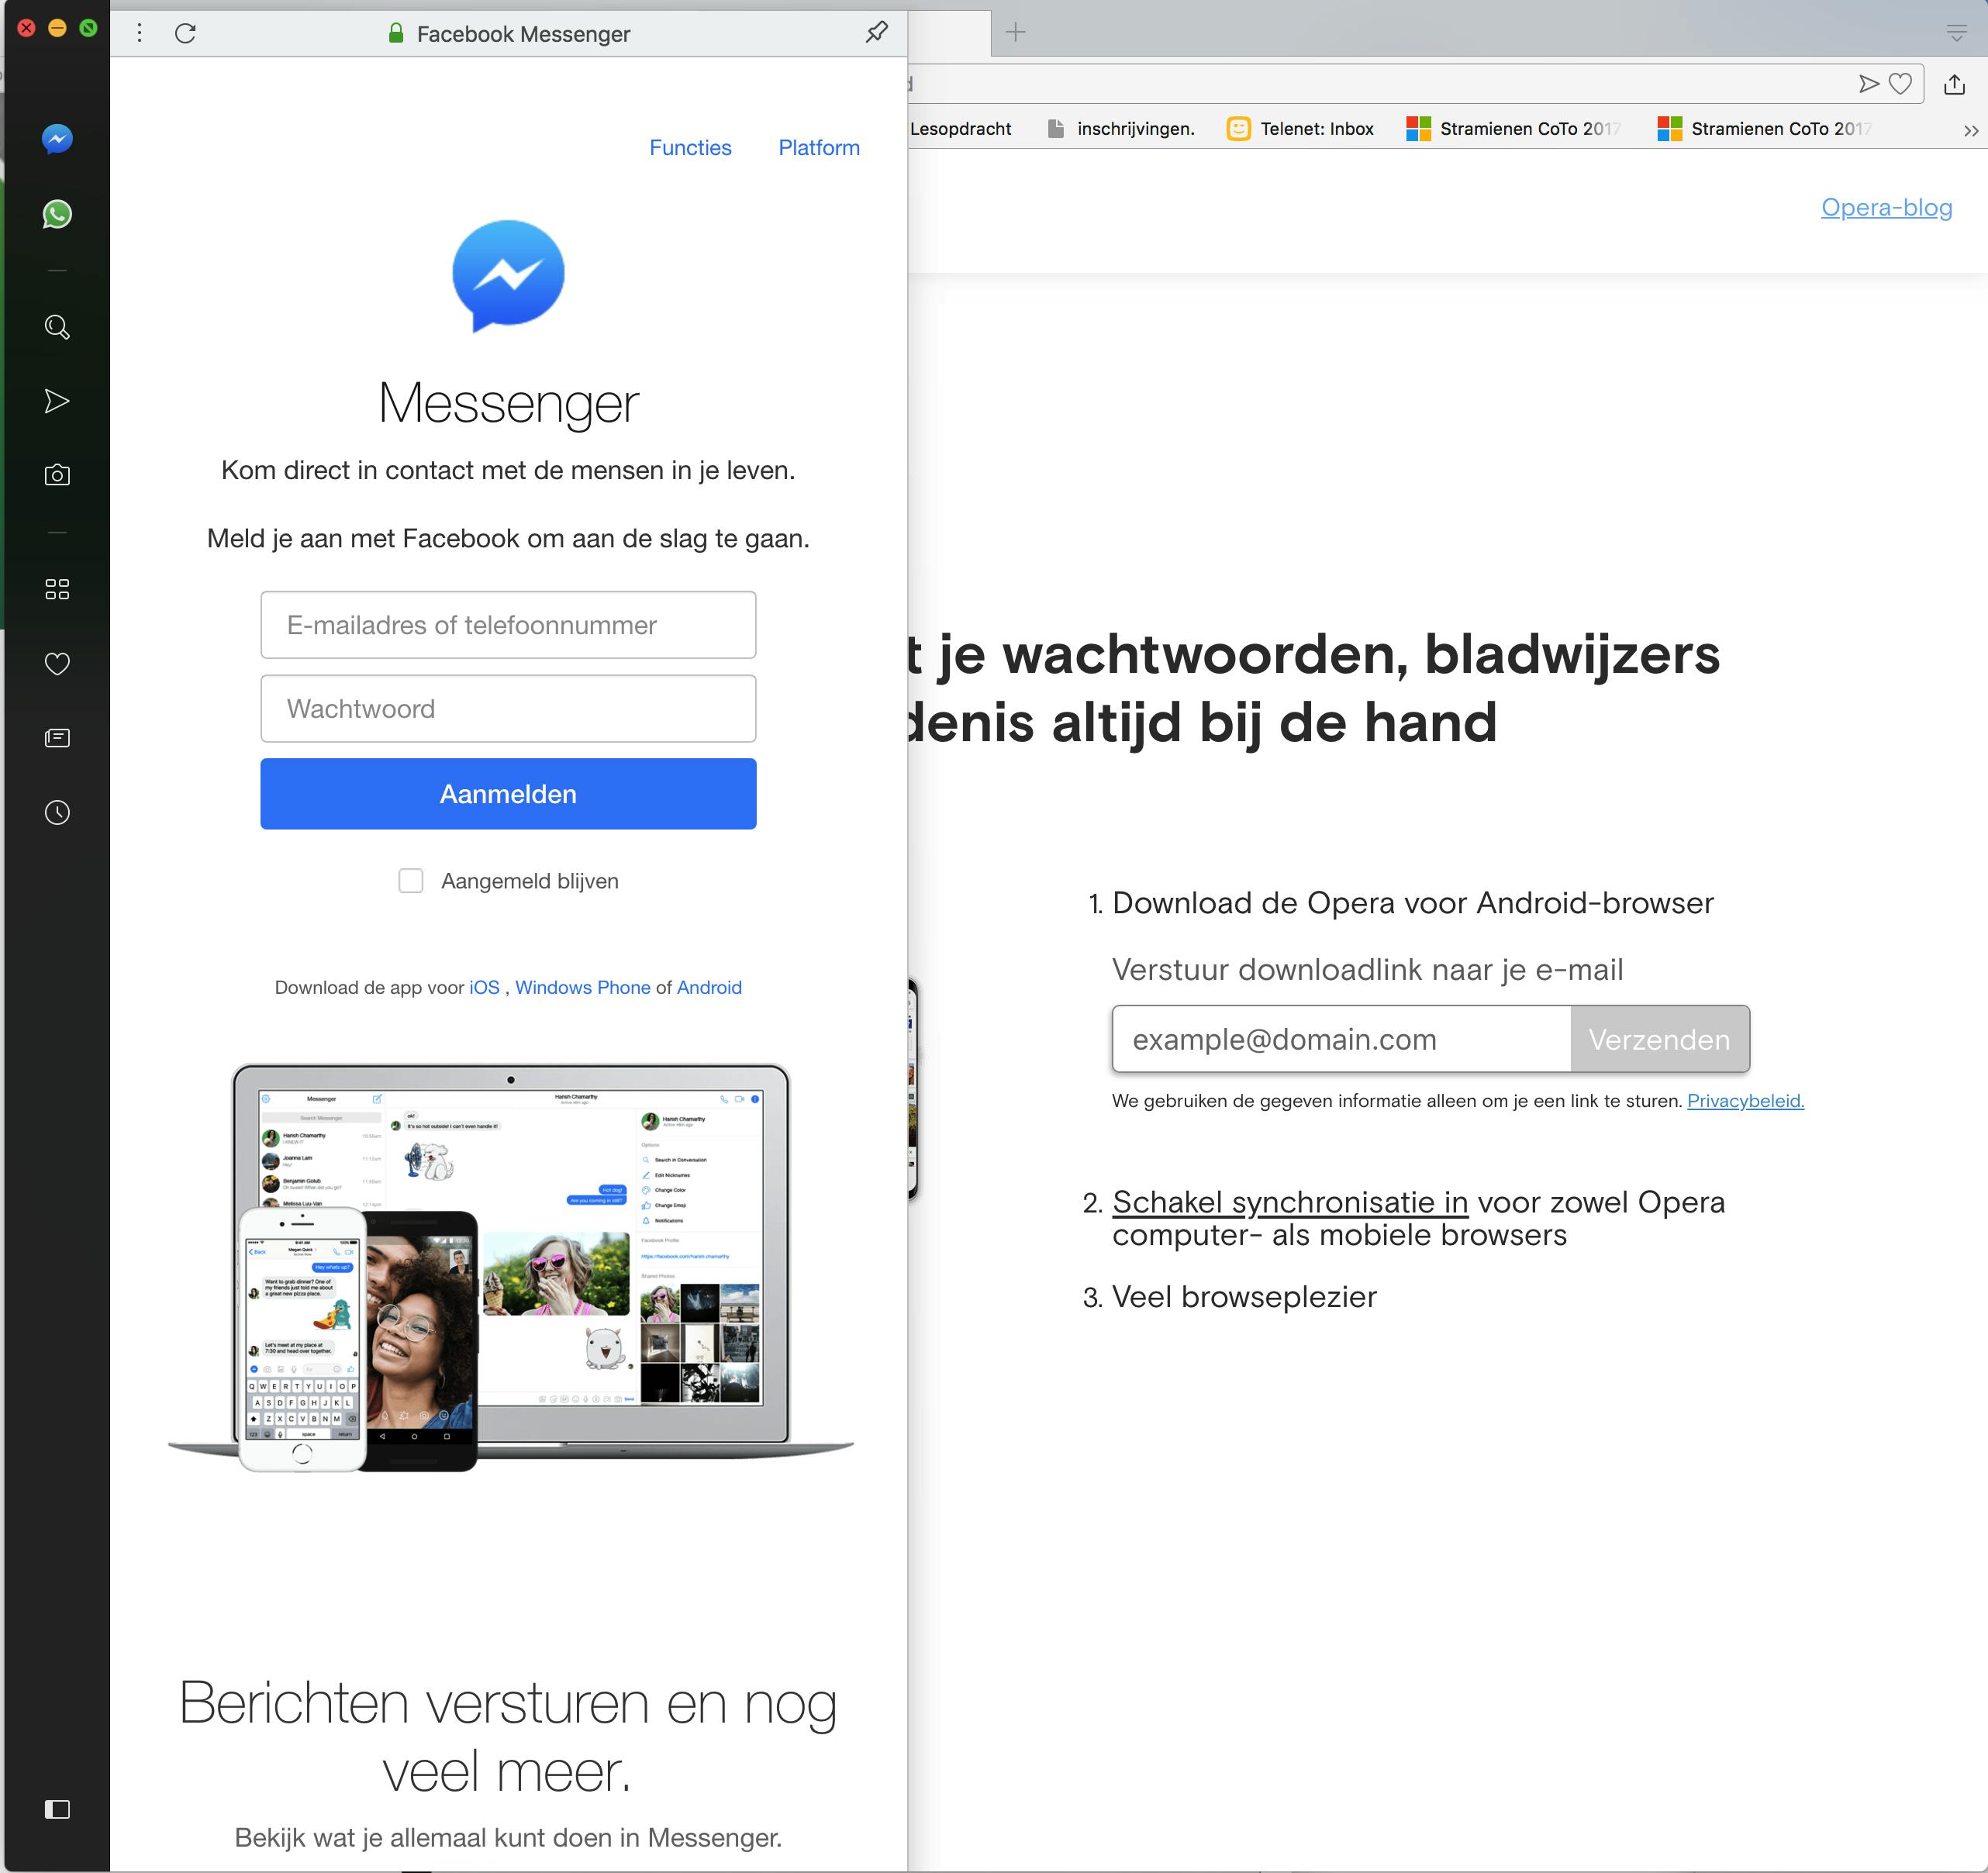
Task: Open the personal news sidebar icon
Action: coord(57,738)
